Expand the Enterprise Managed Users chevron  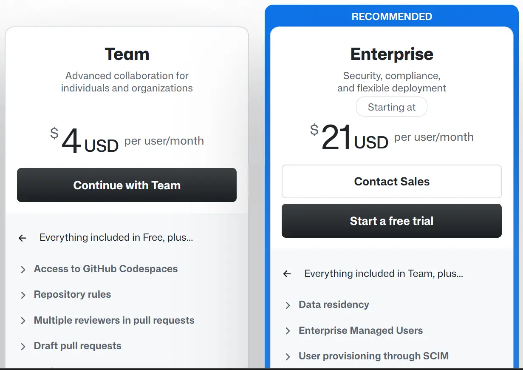(288, 331)
